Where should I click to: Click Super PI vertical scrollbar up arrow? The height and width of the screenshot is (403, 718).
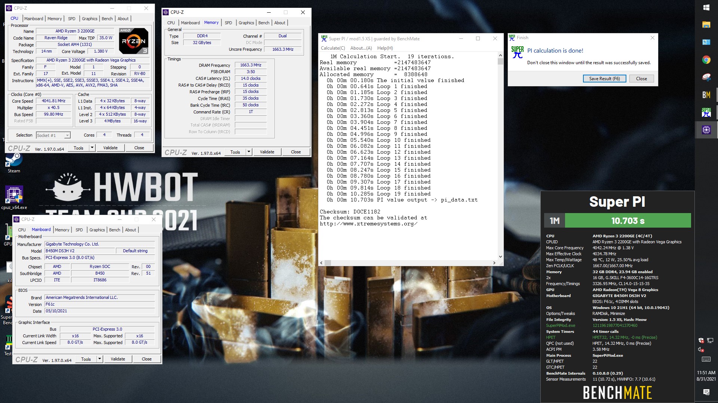pyautogui.click(x=500, y=55)
